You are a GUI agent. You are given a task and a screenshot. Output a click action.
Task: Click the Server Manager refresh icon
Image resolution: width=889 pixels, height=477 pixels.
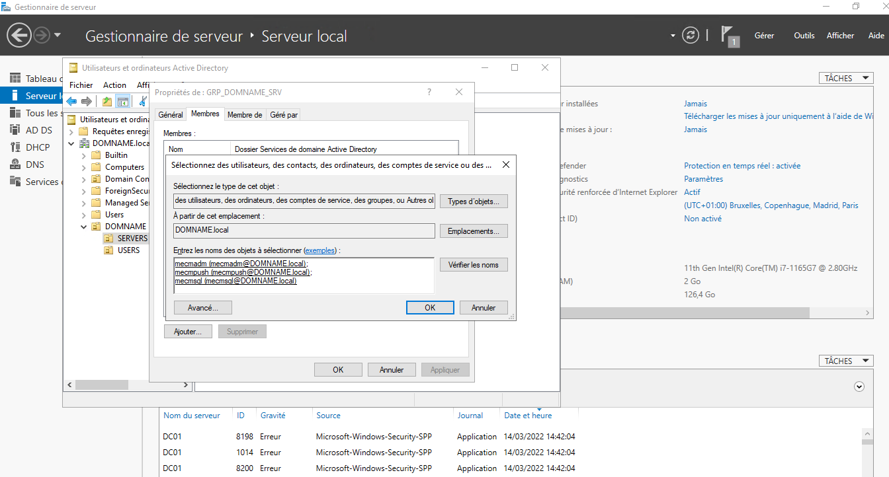pyautogui.click(x=691, y=35)
